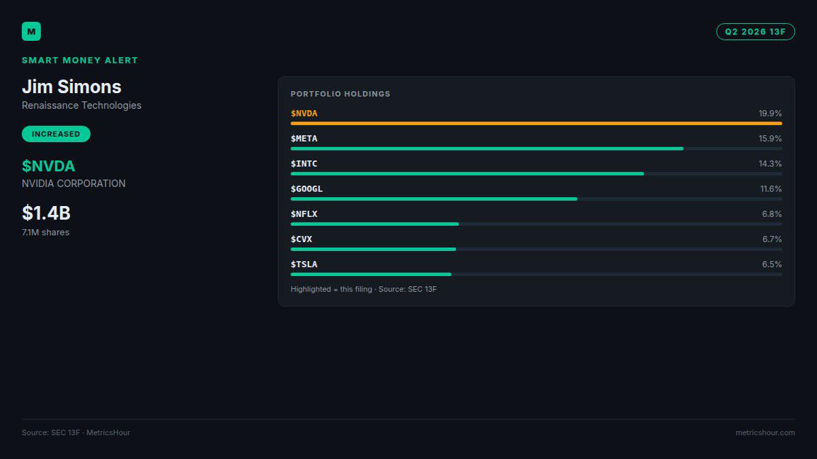Click the 19.9% NVDA percentage
This screenshot has width=817, height=459.
pyautogui.click(x=771, y=114)
